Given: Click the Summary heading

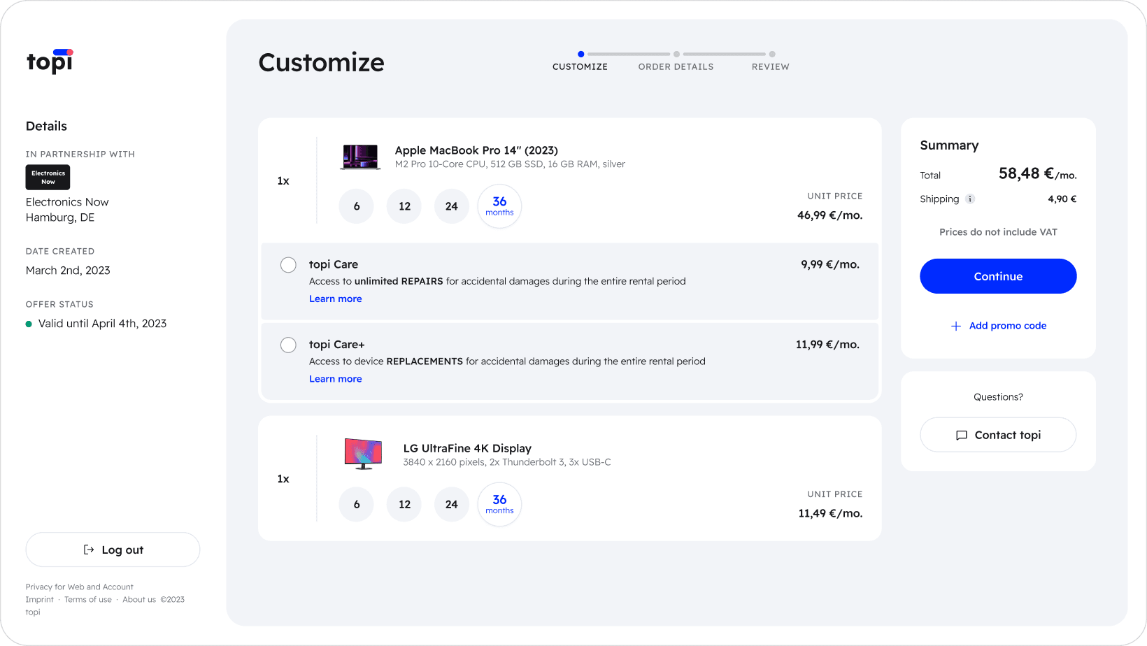Looking at the screenshot, I should (949, 145).
